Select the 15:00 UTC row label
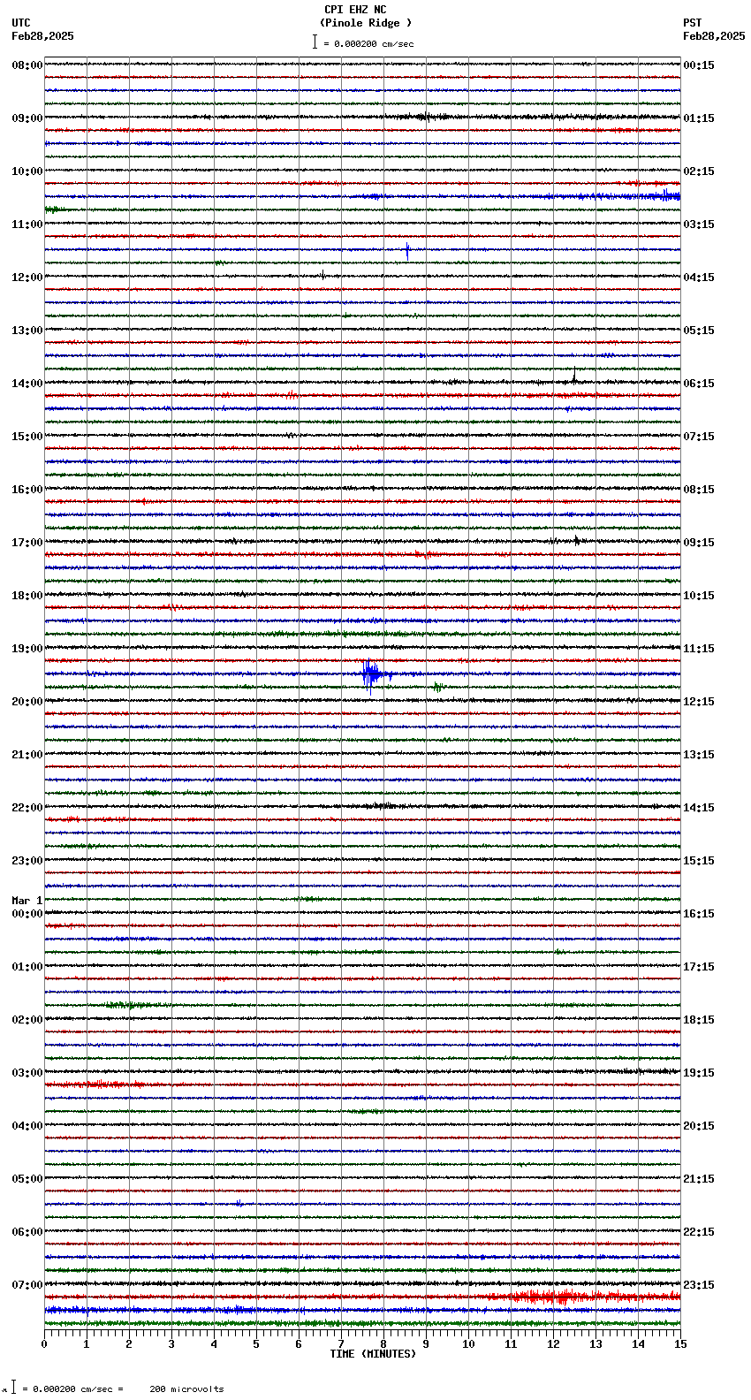The width and height of the screenshot is (751, 1400). 27,437
